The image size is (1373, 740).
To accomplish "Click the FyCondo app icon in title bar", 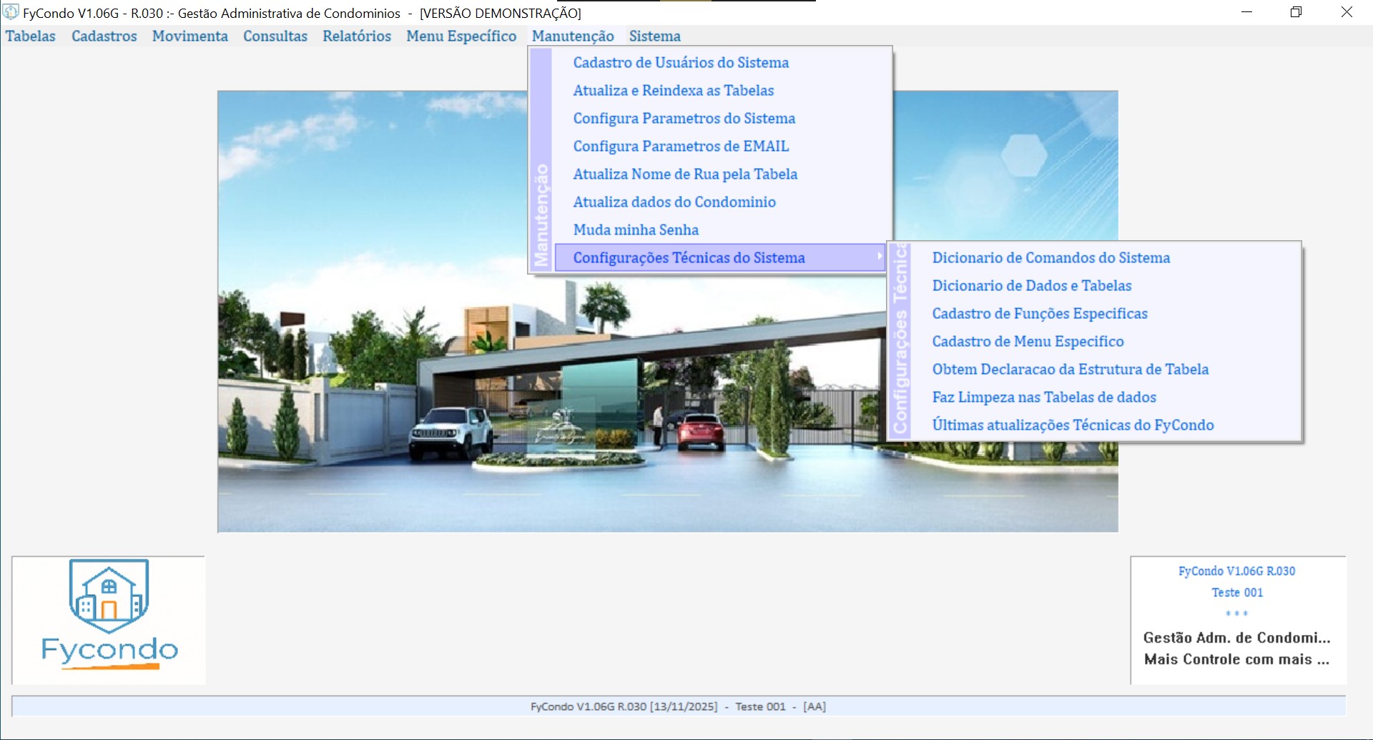I will (x=11, y=12).
